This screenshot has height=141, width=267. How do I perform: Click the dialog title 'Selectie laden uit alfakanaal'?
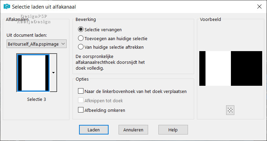[44, 7]
